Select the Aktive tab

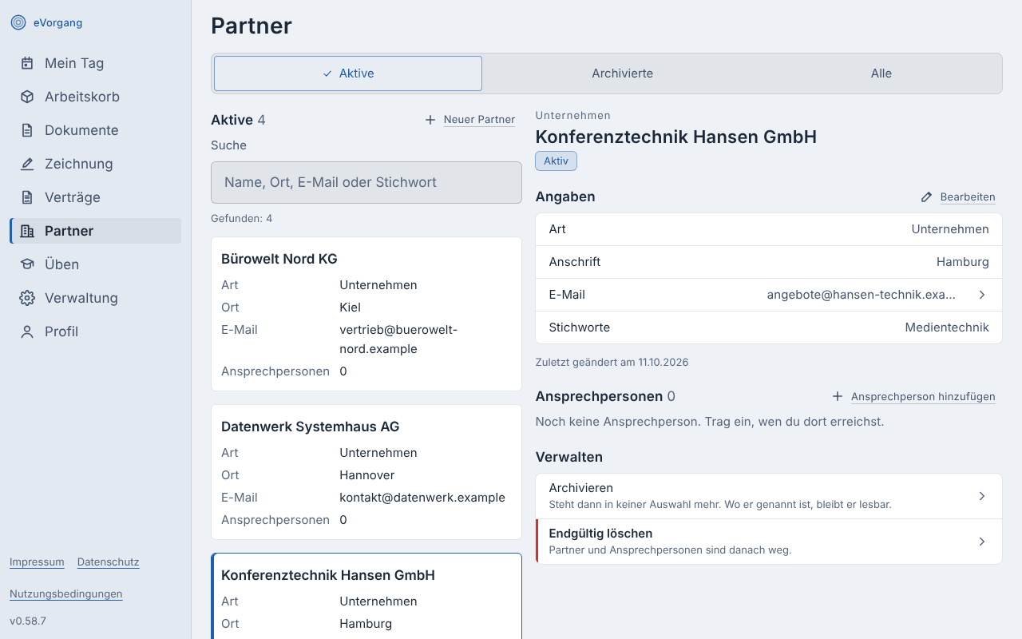click(x=348, y=73)
